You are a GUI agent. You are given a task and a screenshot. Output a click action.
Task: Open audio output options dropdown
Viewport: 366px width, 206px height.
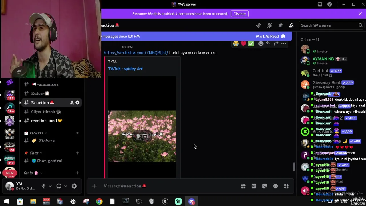point(65,186)
